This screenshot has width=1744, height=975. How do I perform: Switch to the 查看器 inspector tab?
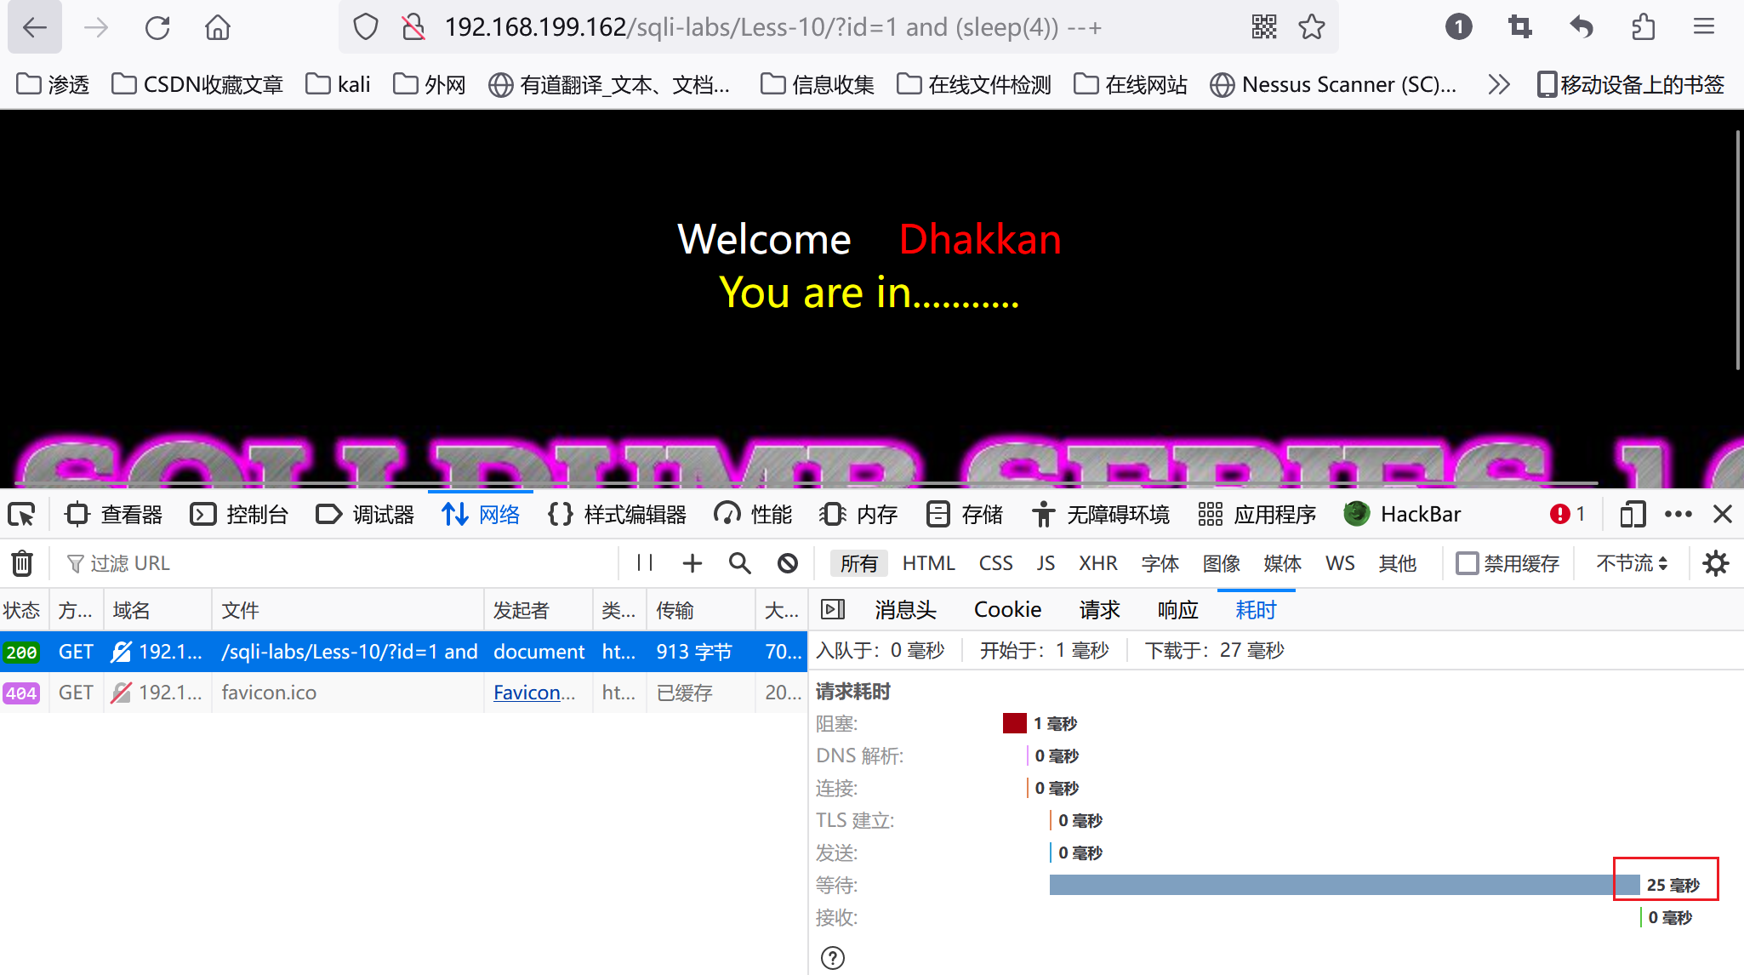[x=114, y=514]
